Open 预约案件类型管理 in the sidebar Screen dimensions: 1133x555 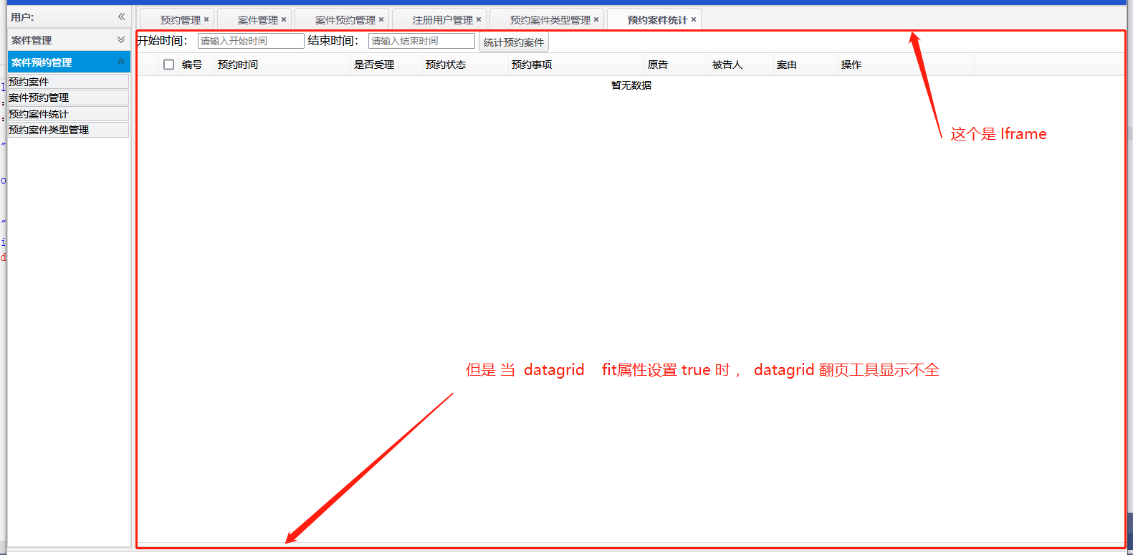(68, 130)
